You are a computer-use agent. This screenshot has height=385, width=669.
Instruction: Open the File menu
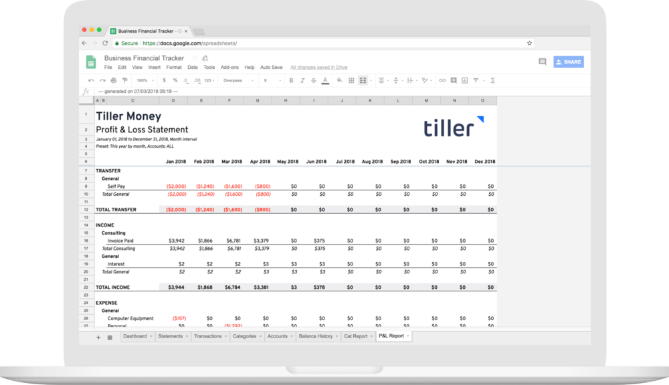108,68
